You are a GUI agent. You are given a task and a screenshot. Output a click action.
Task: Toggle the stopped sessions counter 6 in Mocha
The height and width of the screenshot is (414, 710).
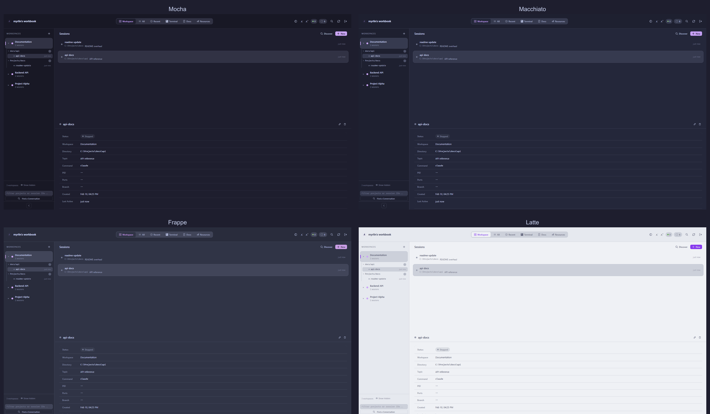pos(323,21)
